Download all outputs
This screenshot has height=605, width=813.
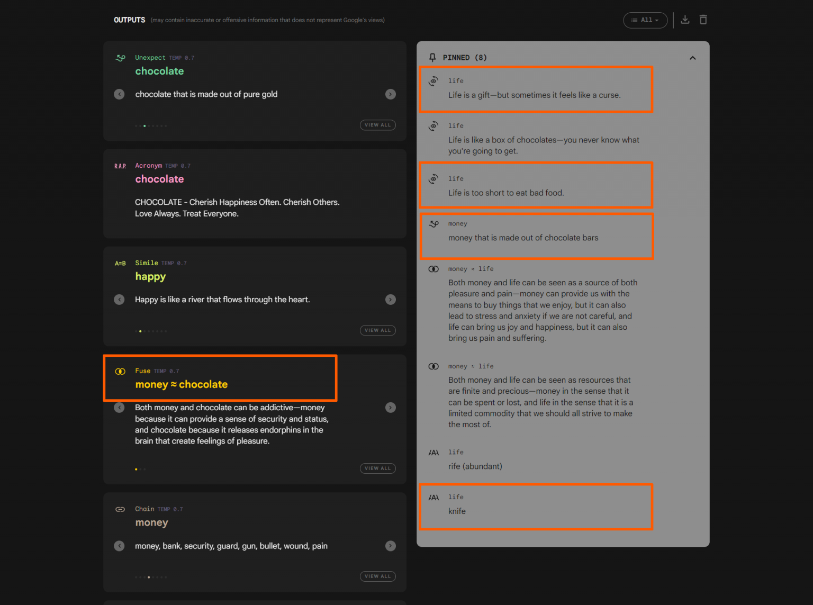[x=685, y=20]
